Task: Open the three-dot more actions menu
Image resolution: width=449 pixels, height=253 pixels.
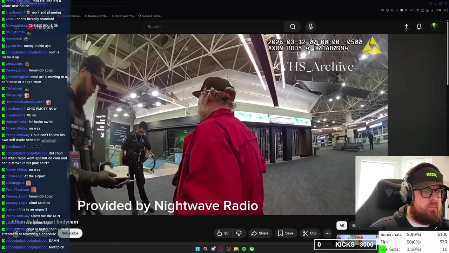Action: point(327,233)
